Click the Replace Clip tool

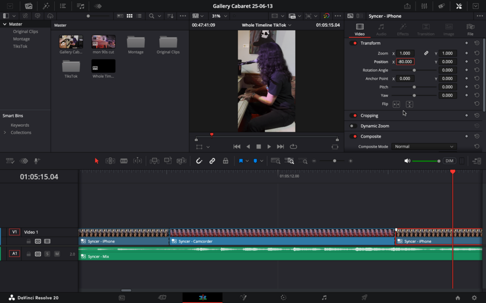click(x=181, y=161)
